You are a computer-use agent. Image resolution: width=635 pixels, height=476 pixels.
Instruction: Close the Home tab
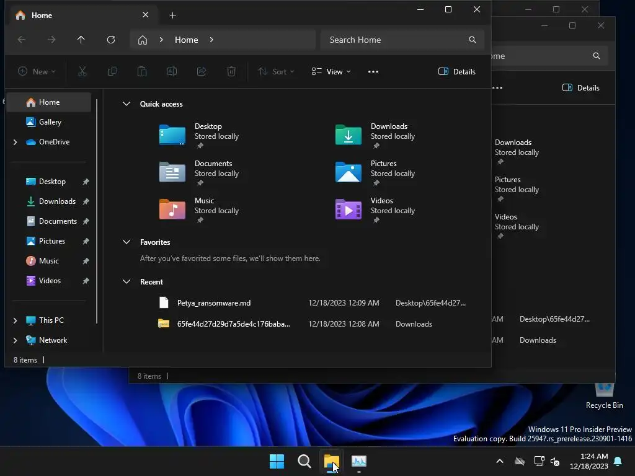(x=145, y=15)
